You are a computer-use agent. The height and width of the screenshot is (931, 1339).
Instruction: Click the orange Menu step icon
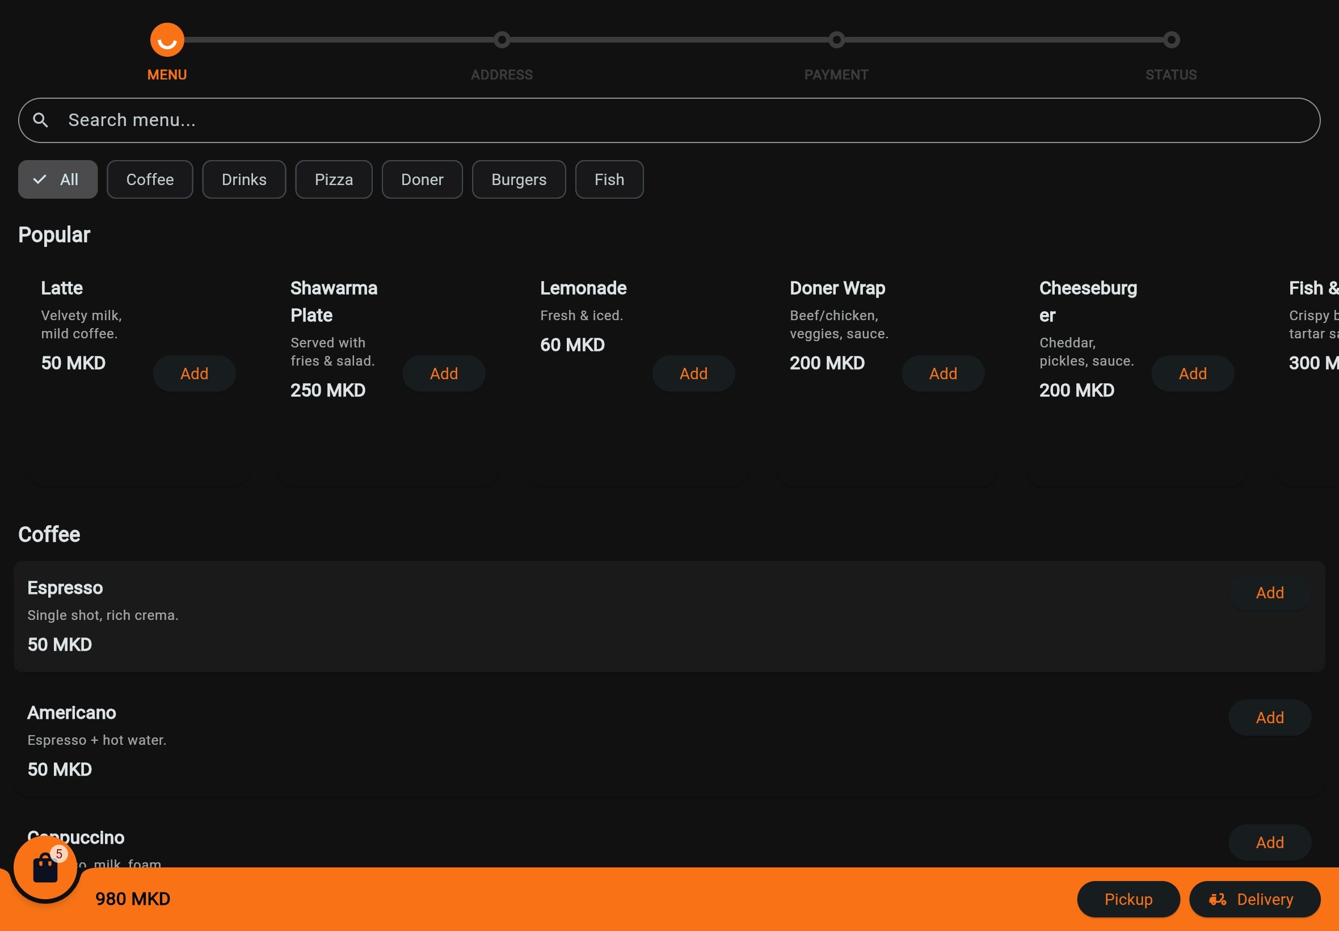click(x=167, y=40)
